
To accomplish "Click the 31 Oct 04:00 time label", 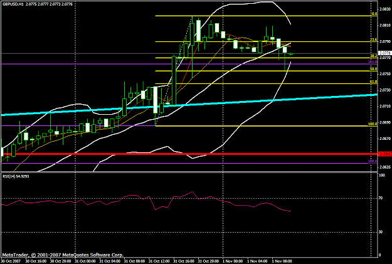I will tap(109, 261).
